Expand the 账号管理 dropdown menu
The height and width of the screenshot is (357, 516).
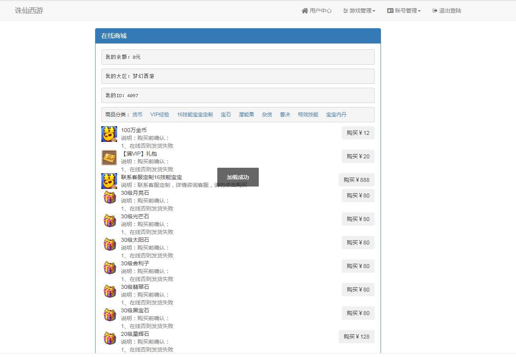point(404,11)
